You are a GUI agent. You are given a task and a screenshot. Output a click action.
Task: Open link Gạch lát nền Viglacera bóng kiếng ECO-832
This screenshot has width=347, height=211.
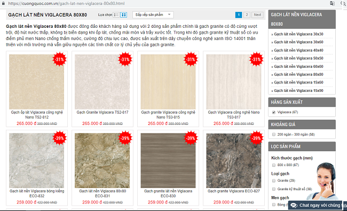(x=37, y=193)
